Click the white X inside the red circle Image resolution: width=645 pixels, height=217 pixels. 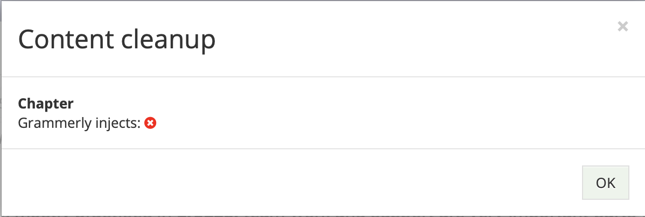tap(151, 122)
